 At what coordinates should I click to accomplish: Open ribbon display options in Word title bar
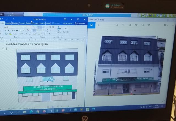point(65,19)
